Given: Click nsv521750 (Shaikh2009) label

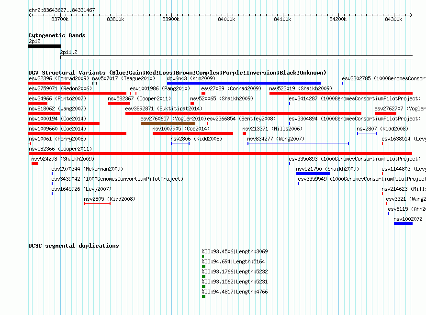Looking at the screenshot, I should tap(327, 169).
